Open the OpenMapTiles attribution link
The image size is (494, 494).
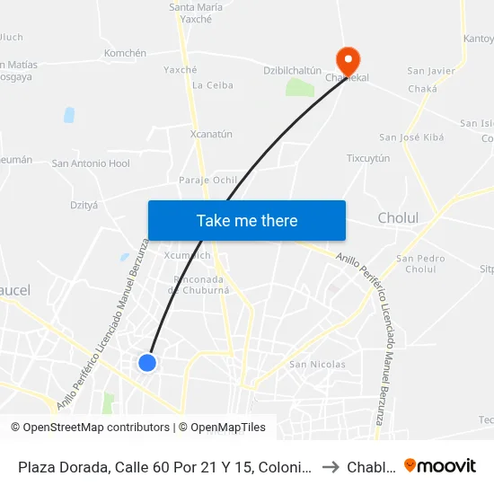(x=222, y=428)
